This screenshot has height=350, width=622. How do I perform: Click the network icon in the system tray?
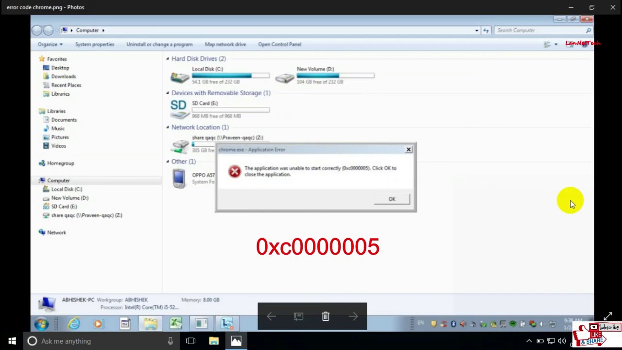(x=551, y=341)
